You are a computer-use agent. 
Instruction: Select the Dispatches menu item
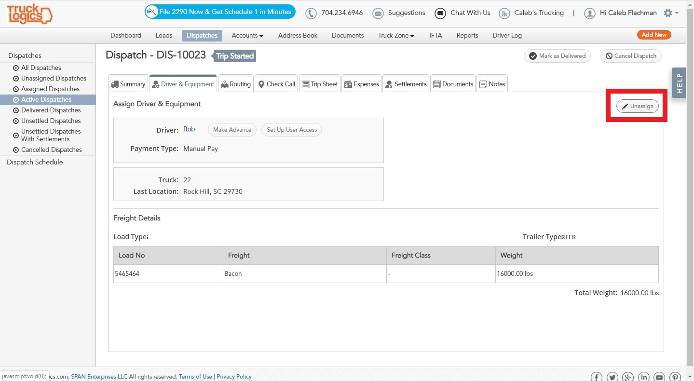click(x=202, y=35)
